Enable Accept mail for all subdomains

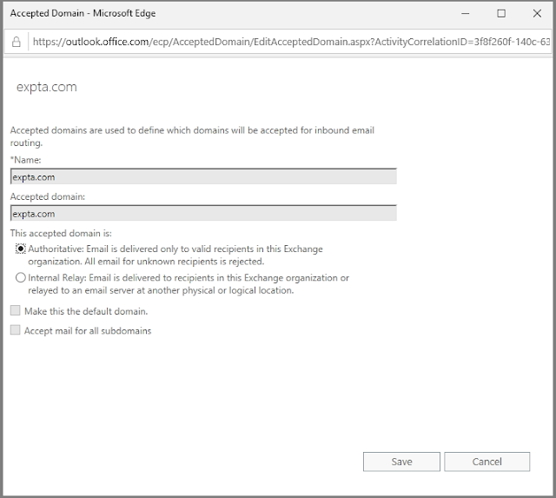15,330
